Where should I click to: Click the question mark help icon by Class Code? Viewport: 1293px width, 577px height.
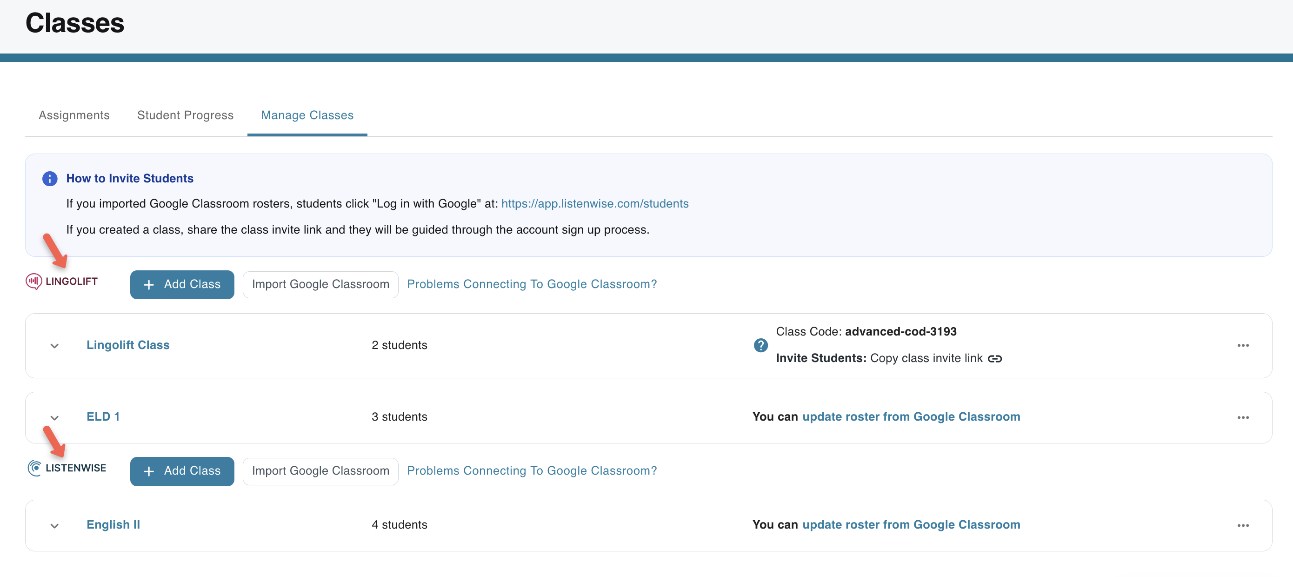760,345
